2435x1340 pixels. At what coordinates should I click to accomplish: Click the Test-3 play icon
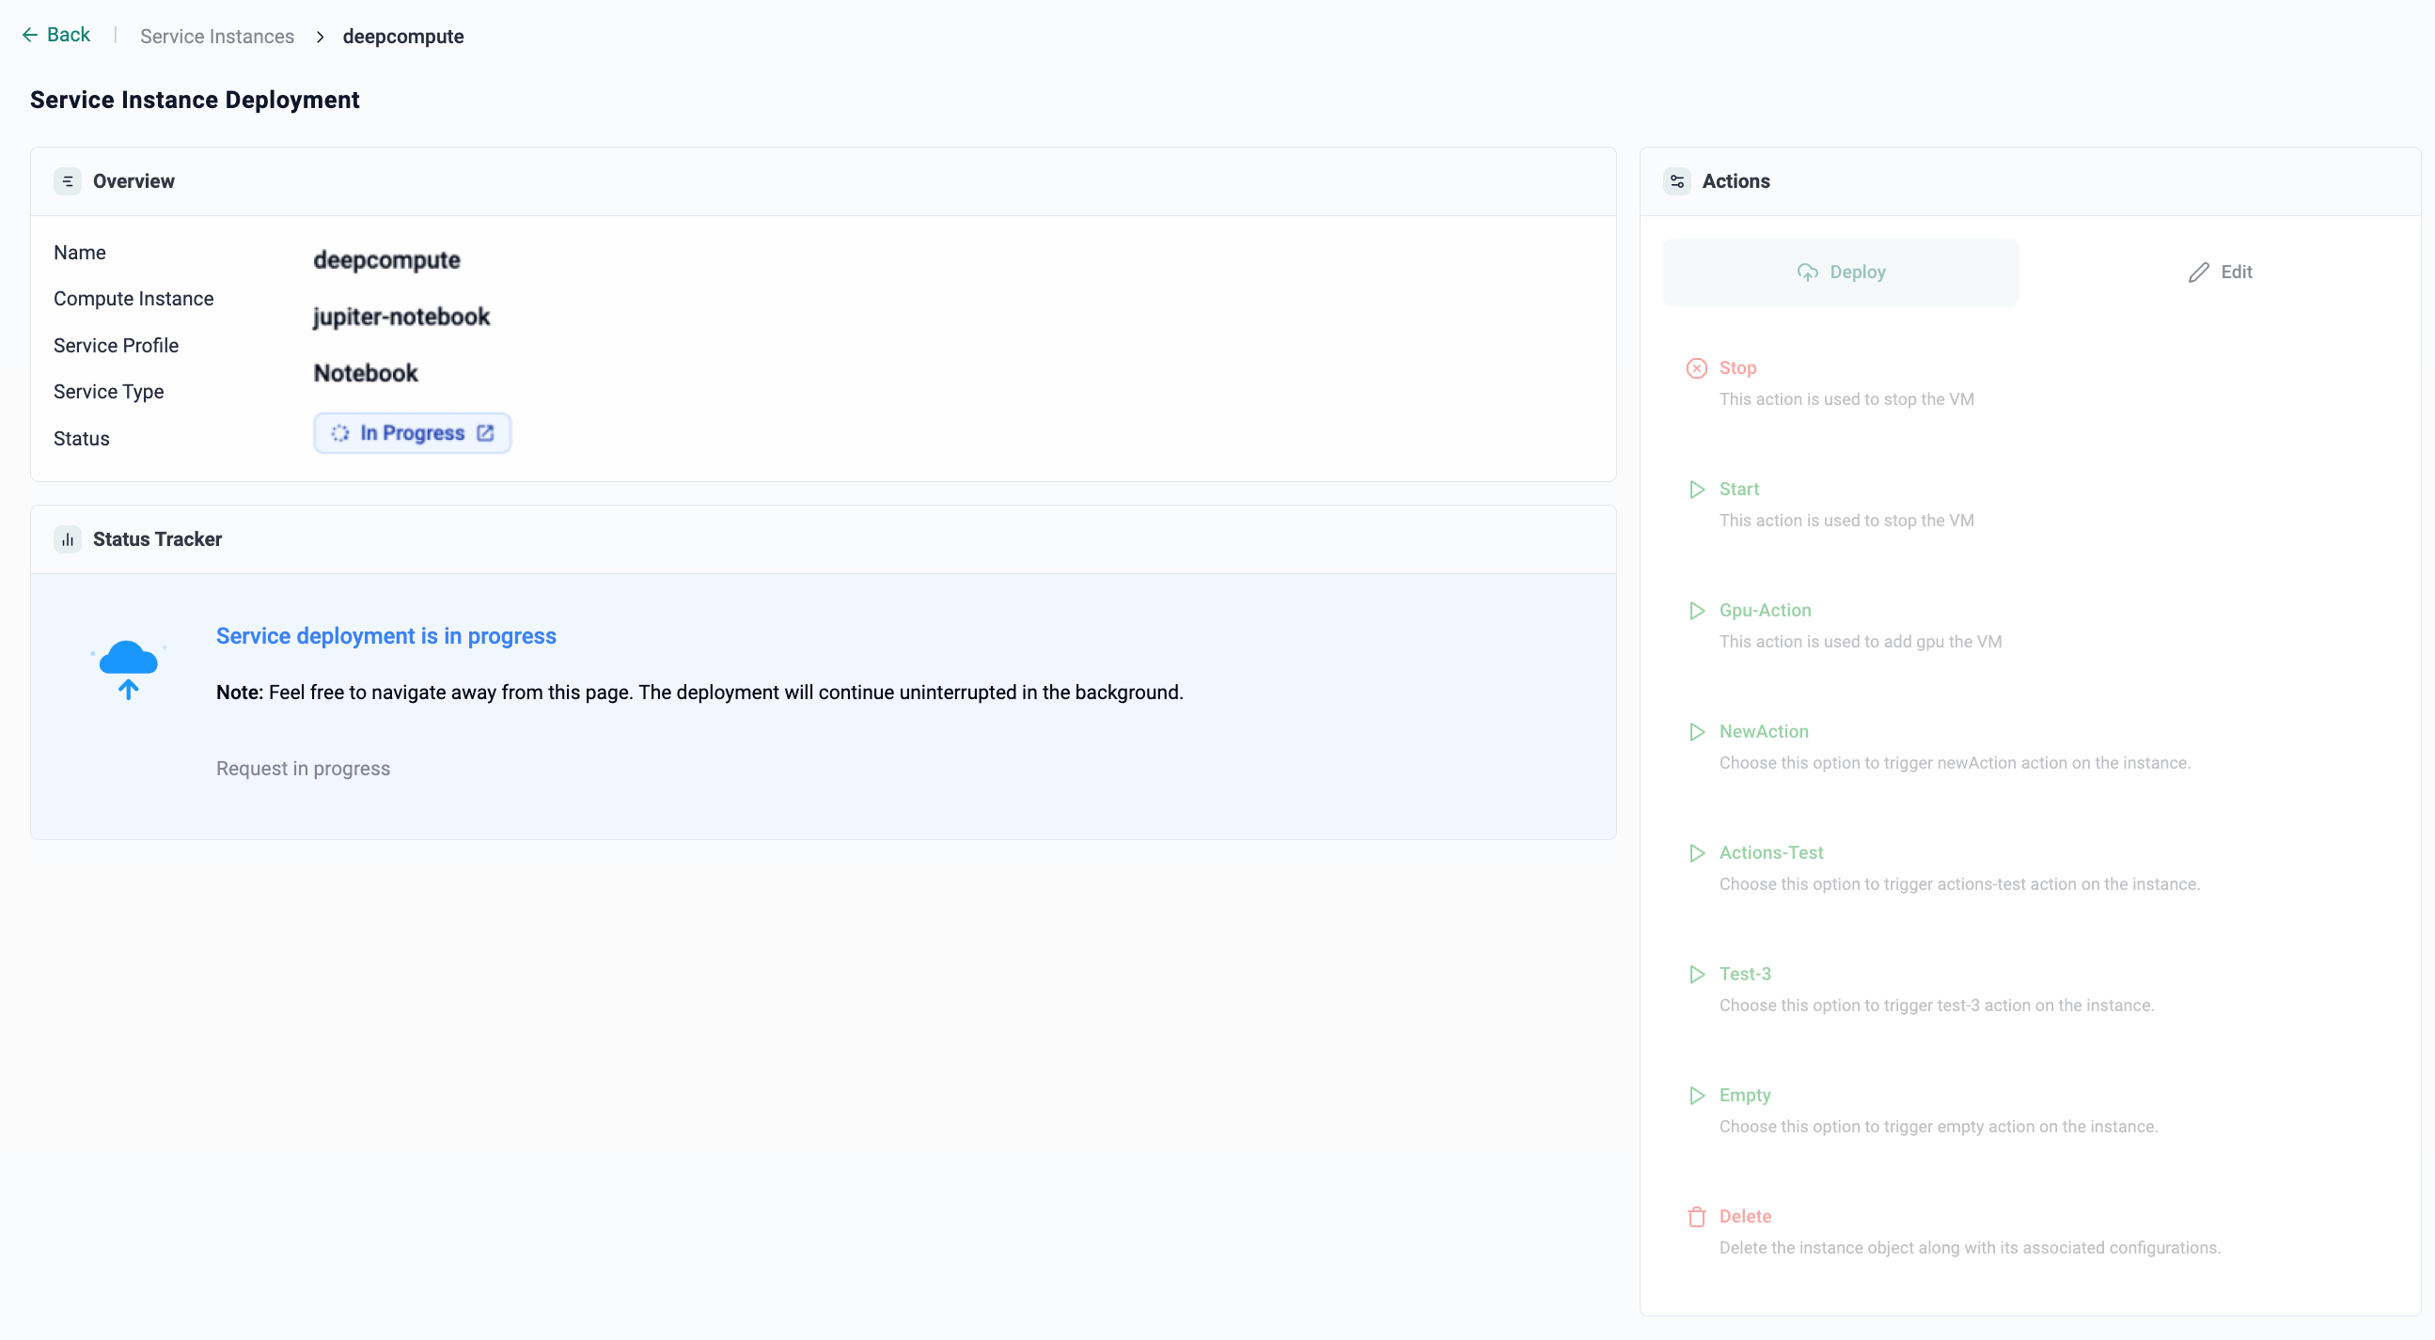coord(1697,974)
